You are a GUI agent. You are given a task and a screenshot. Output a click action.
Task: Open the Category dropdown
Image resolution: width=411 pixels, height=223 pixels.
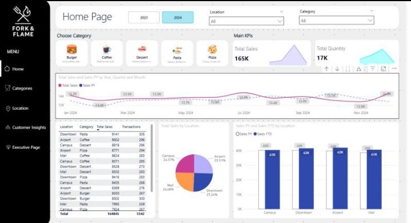click(x=337, y=21)
